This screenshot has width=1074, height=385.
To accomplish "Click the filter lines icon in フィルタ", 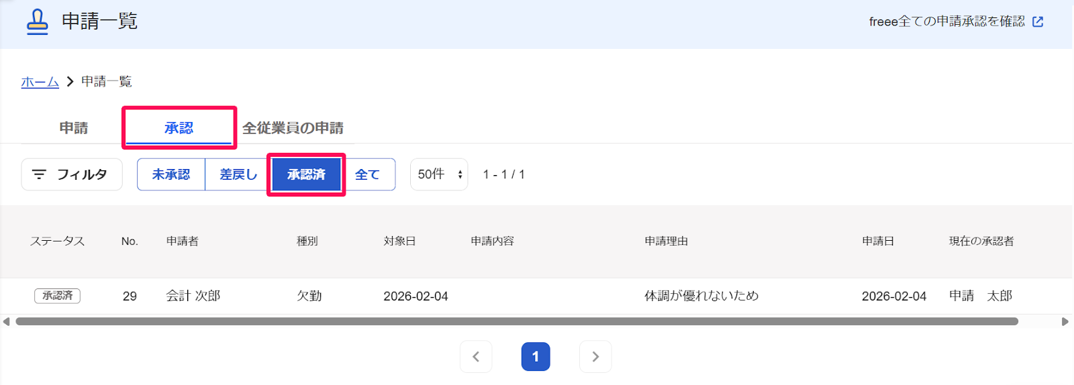I will click(39, 174).
